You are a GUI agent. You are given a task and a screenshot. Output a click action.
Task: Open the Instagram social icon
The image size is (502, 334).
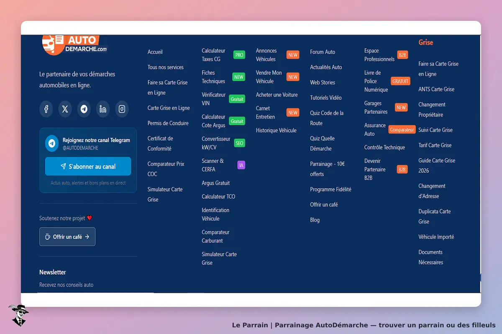(x=122, y=109)
